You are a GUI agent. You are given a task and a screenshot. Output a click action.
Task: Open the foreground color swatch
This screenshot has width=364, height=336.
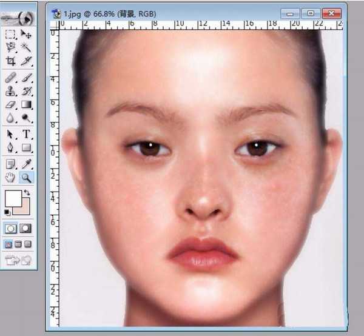pyautogui.click(x=12, y=198)
